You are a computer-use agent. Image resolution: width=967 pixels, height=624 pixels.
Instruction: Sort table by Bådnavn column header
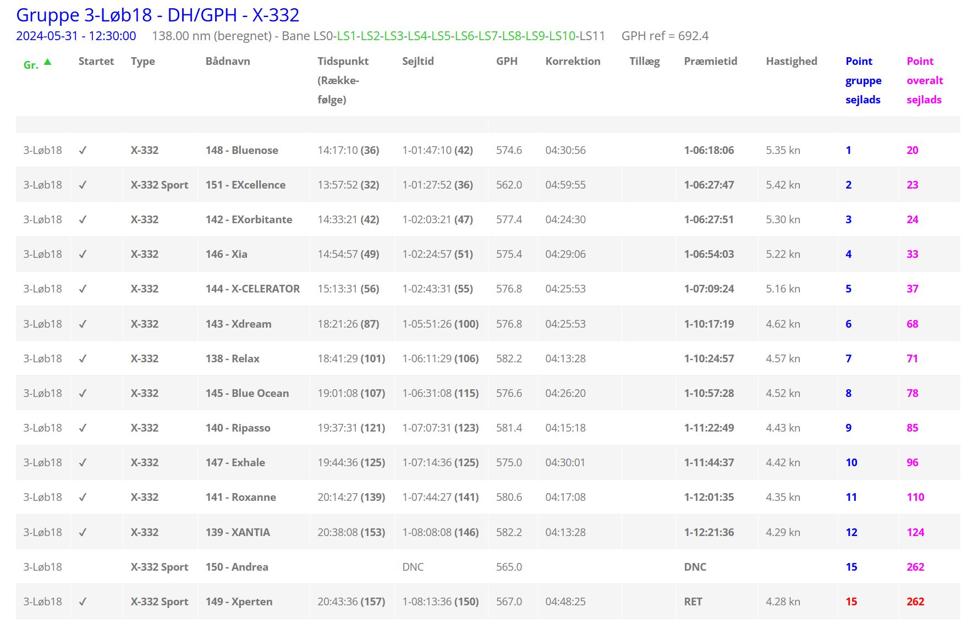227,61
